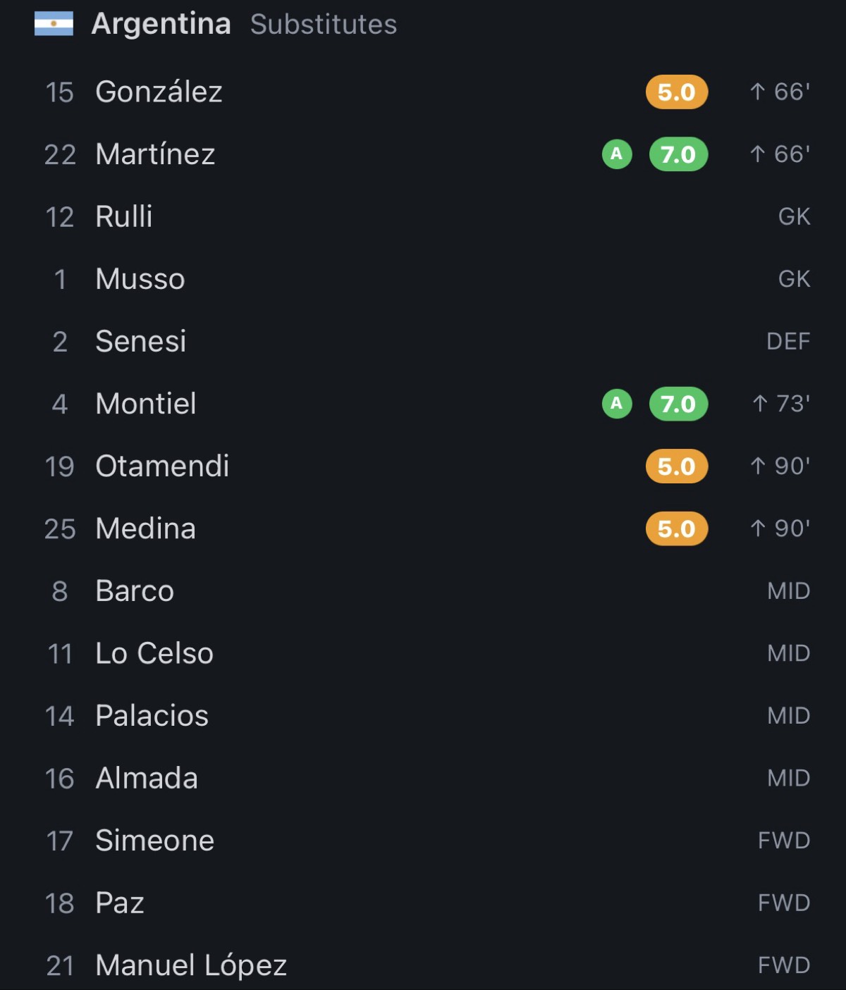
Task: Click Martínez's 7.0 rating badge
Action: 678,154
